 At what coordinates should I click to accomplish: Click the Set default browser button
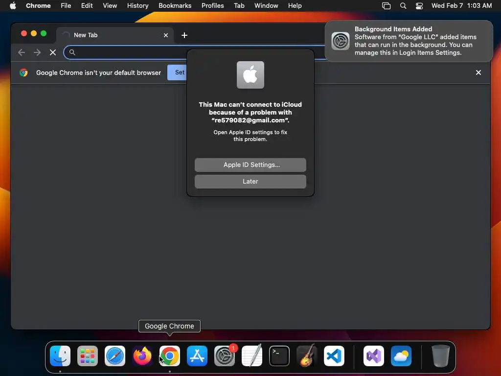[x=177, y=72]
